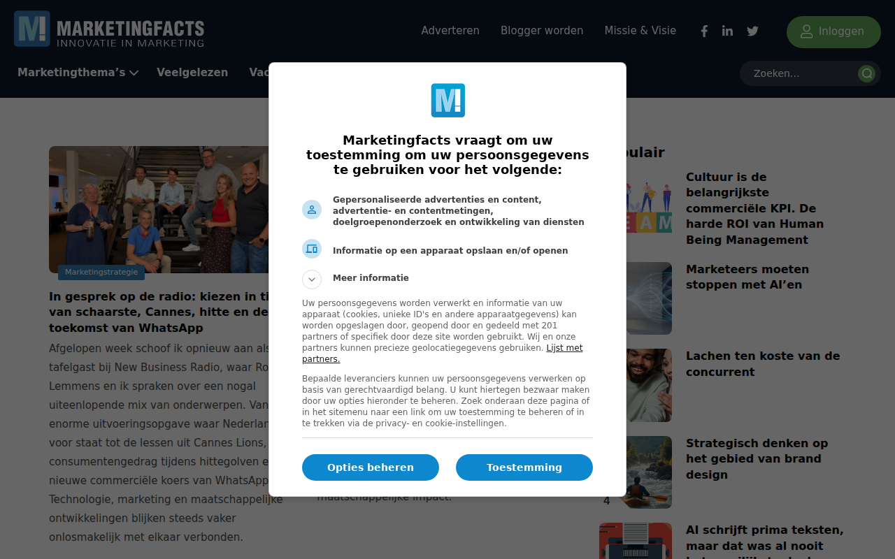Screen dimensions: 895x559
Task: Open the Blogger worden link
Action: pyautogui.click(x=542, y=31)
